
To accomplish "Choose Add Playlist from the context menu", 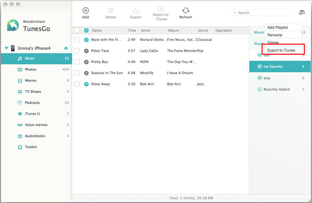I will (x=283, y=27).
